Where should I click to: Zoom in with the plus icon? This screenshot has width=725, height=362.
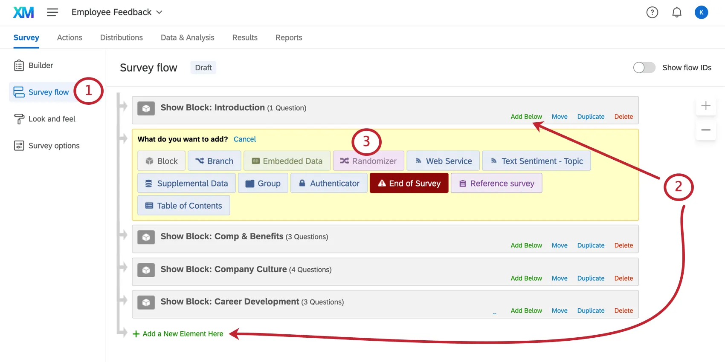706,106
